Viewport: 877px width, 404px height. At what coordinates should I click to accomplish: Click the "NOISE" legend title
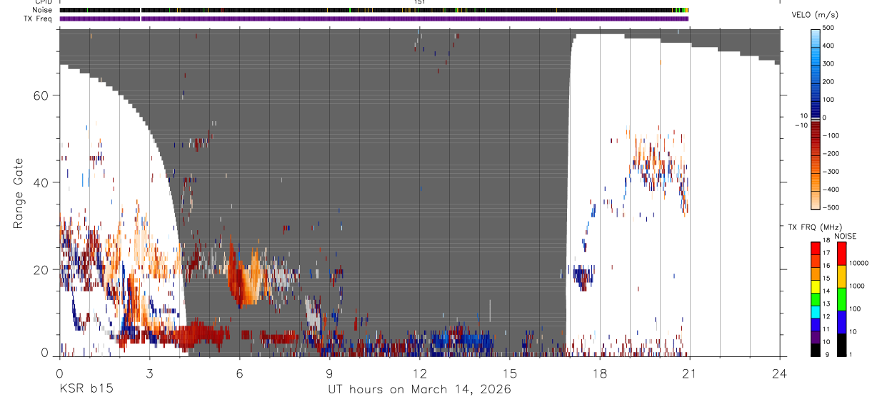tap(845, 236)
